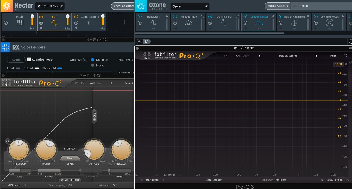352x189 pixels.
Task: Add a new module with the plus slot in Nectar
Action: (124, 22)
